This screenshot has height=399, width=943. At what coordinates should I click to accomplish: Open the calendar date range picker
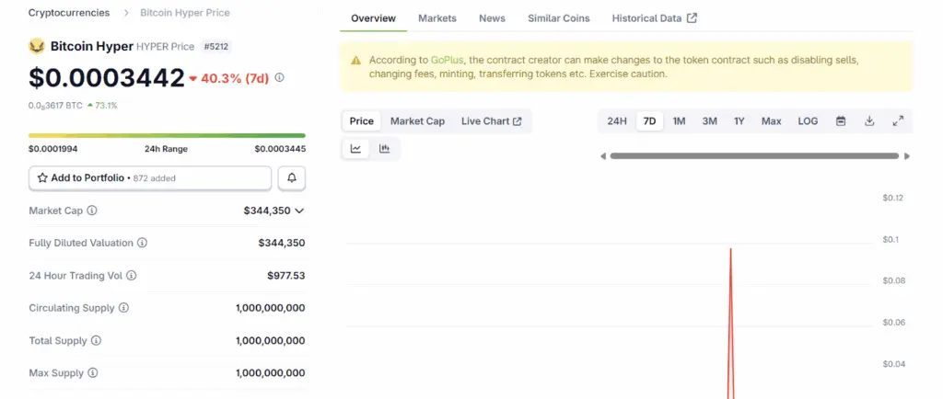(x=841, y=121)
